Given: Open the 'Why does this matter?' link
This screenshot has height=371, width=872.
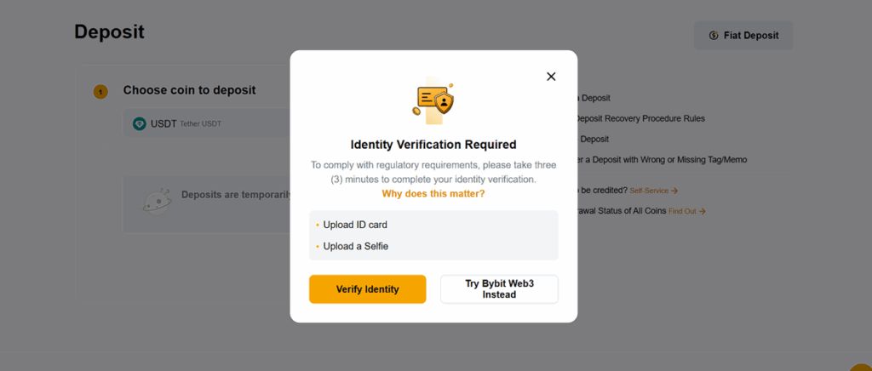Looking at the screenshot, I should coord(433,194).
